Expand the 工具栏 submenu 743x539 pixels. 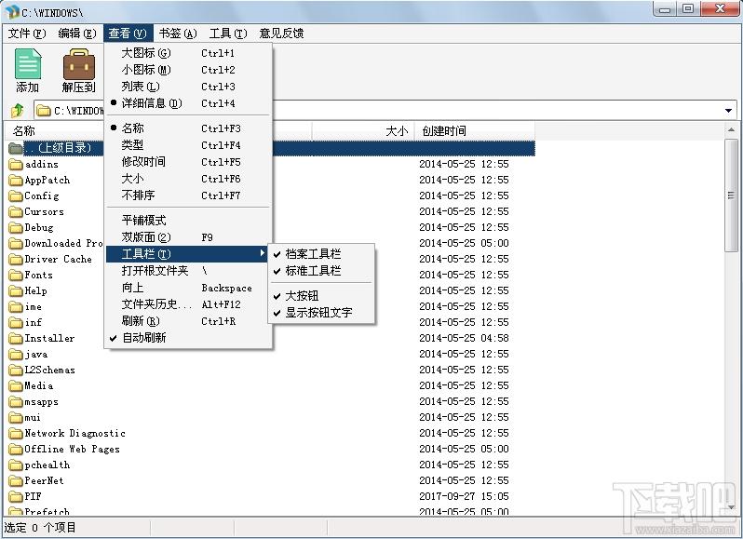[188, 254]
